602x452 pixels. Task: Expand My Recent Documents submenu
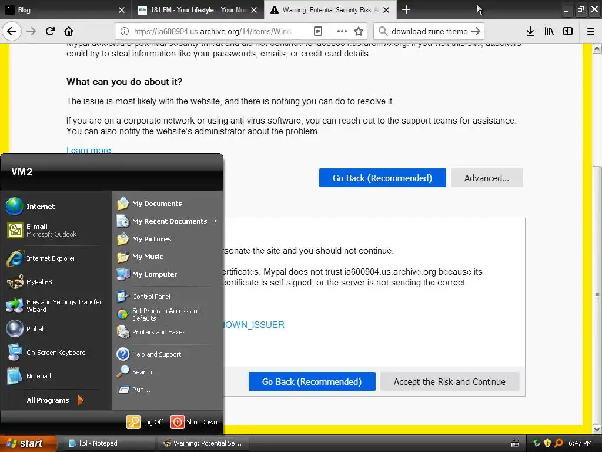(x=168, y=221)
